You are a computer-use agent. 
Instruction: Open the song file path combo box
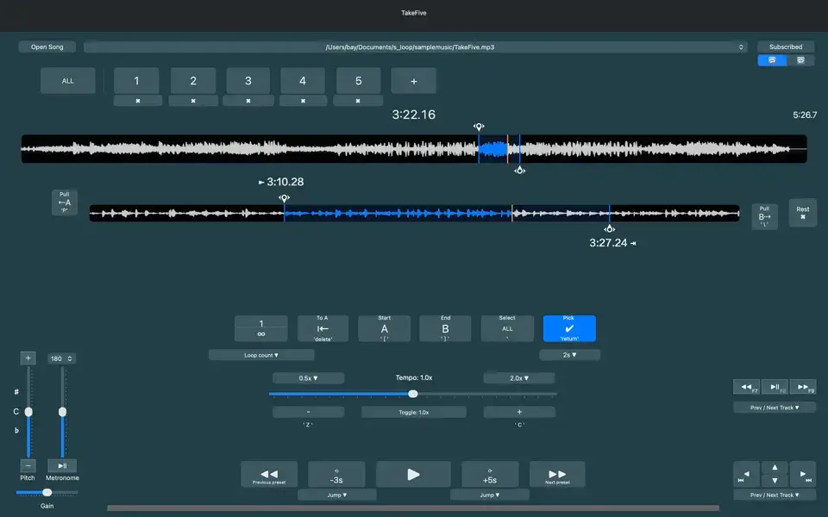(415, 47)
